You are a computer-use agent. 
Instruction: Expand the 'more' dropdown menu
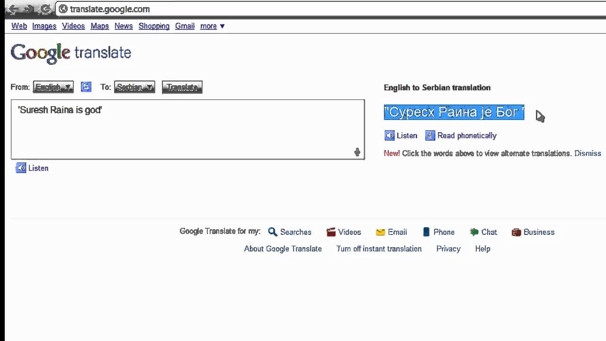[x=212, y=26]
